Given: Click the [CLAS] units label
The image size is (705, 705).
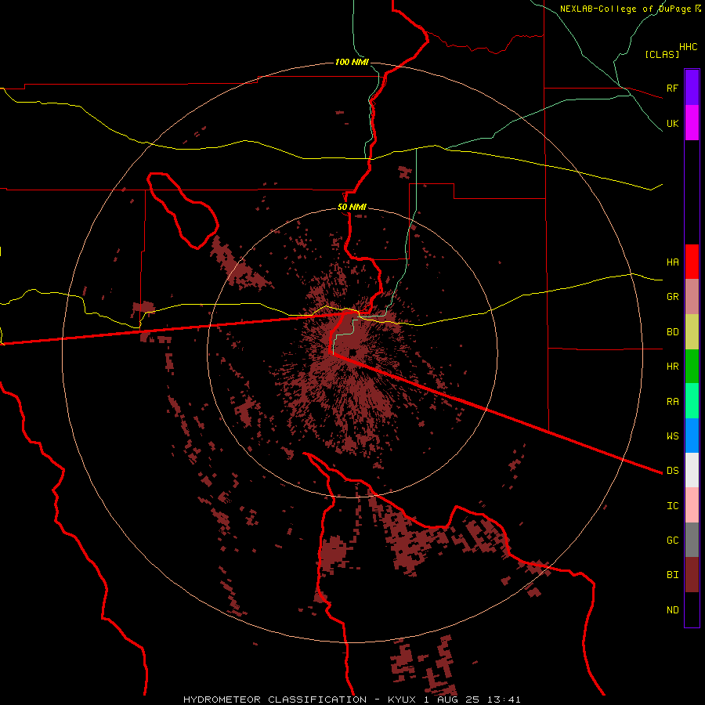Looking at the screenshot, I should [x=662, y=54].
